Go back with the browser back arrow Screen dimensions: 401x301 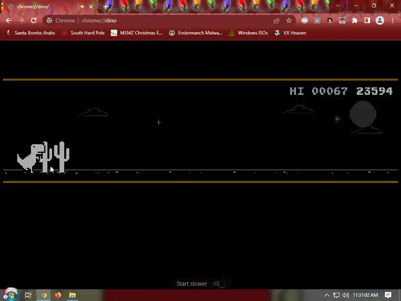point(9,20)
